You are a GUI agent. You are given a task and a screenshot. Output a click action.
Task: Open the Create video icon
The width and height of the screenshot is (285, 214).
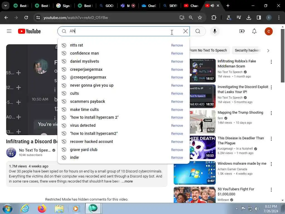(x=242, y=31)
